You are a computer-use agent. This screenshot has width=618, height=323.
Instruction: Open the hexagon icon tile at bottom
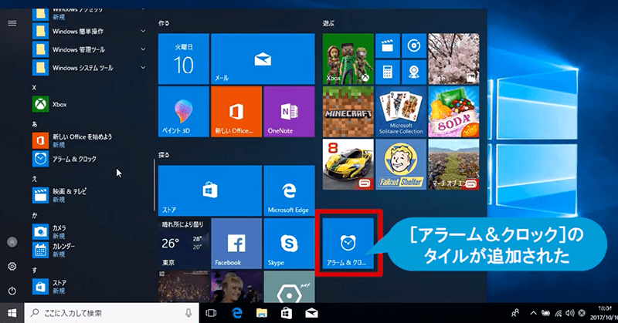click(289, 287)
